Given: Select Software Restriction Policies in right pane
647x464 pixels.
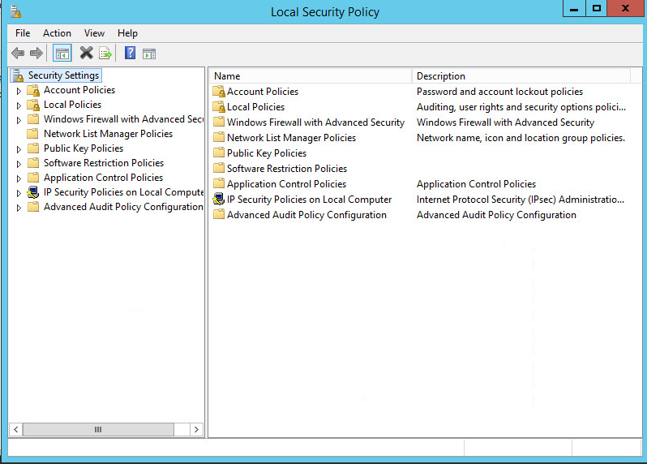Looking at the screenshot, I should coord(286,169).
